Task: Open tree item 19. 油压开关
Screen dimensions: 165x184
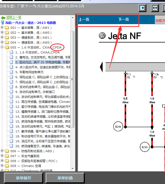Action: pos(43,141)
